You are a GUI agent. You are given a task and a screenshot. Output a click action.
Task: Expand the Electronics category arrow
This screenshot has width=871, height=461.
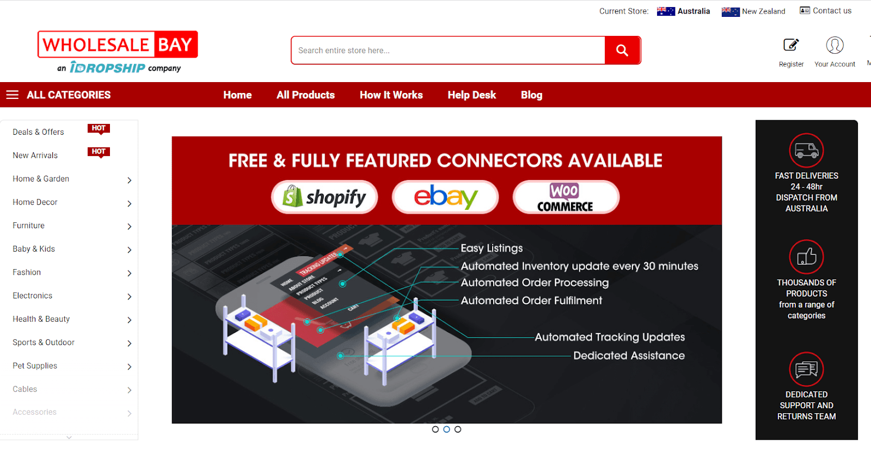point(130,297)
